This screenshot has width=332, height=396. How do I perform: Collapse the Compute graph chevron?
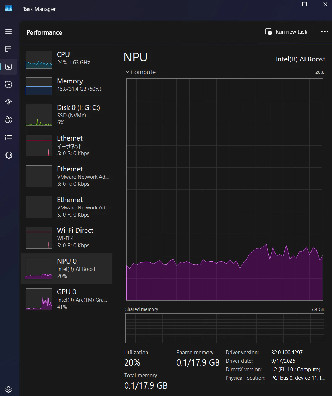pos(127,72)
